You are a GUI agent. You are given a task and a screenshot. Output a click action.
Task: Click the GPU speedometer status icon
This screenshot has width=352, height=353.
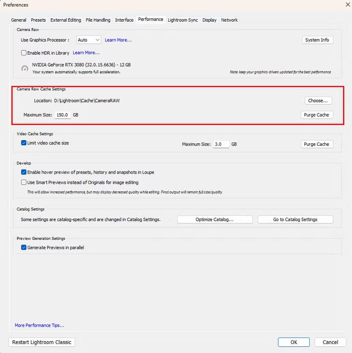coord(25,68)
